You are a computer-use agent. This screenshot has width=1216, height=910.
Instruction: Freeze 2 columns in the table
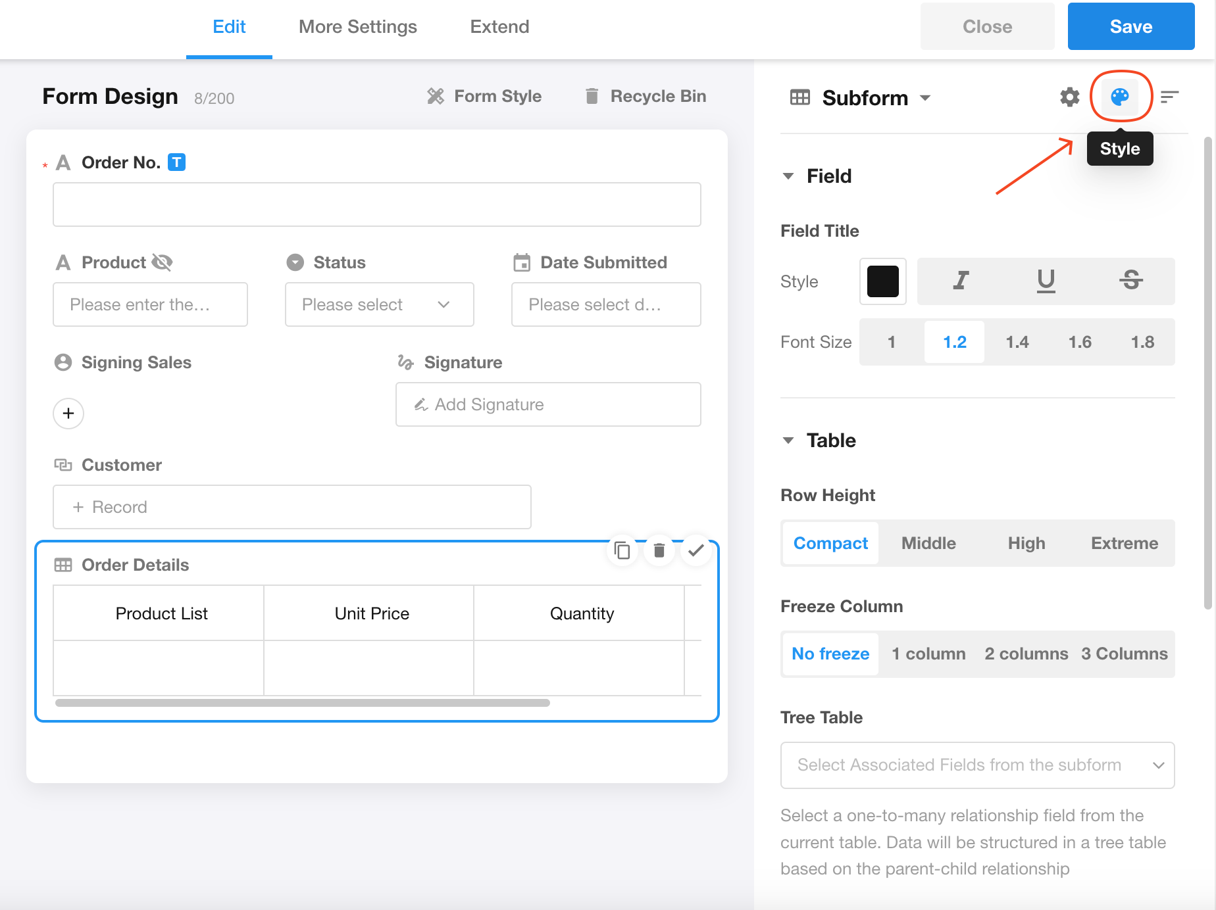point(1026,654)
